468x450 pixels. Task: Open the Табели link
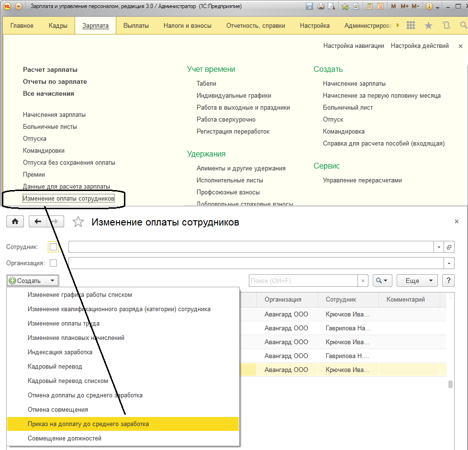click(x=206, y=83)
